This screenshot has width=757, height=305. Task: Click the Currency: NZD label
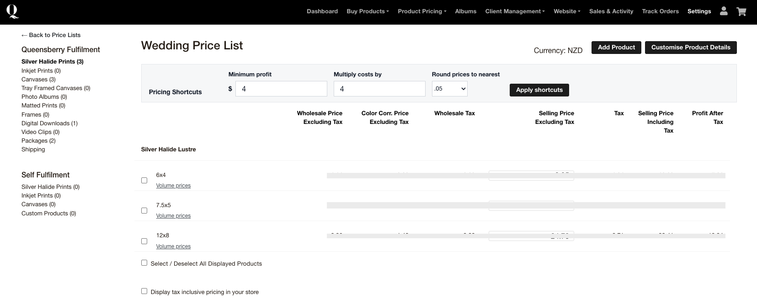click(x=558, y=51)
